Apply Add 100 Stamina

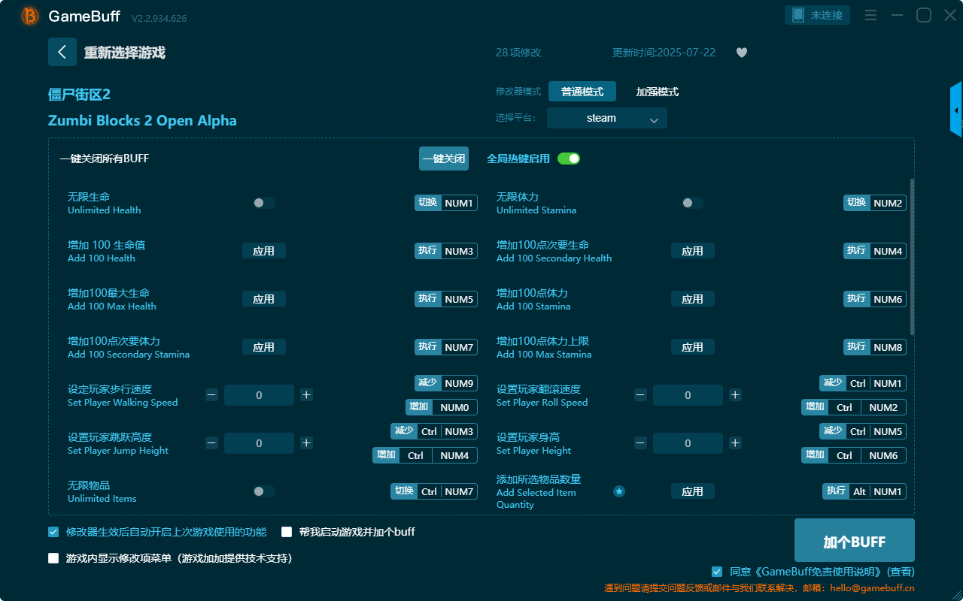(693, 299)
